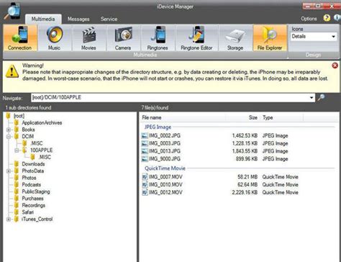
Task: Click the 62.64 MB size value
Action: tap(247, 185)
